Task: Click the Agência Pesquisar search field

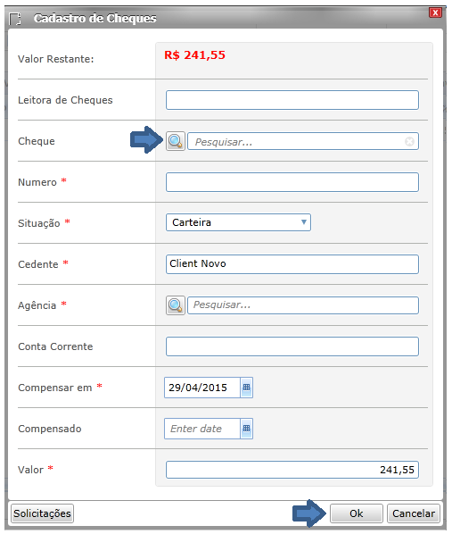Action: click(x=303, y=305)
